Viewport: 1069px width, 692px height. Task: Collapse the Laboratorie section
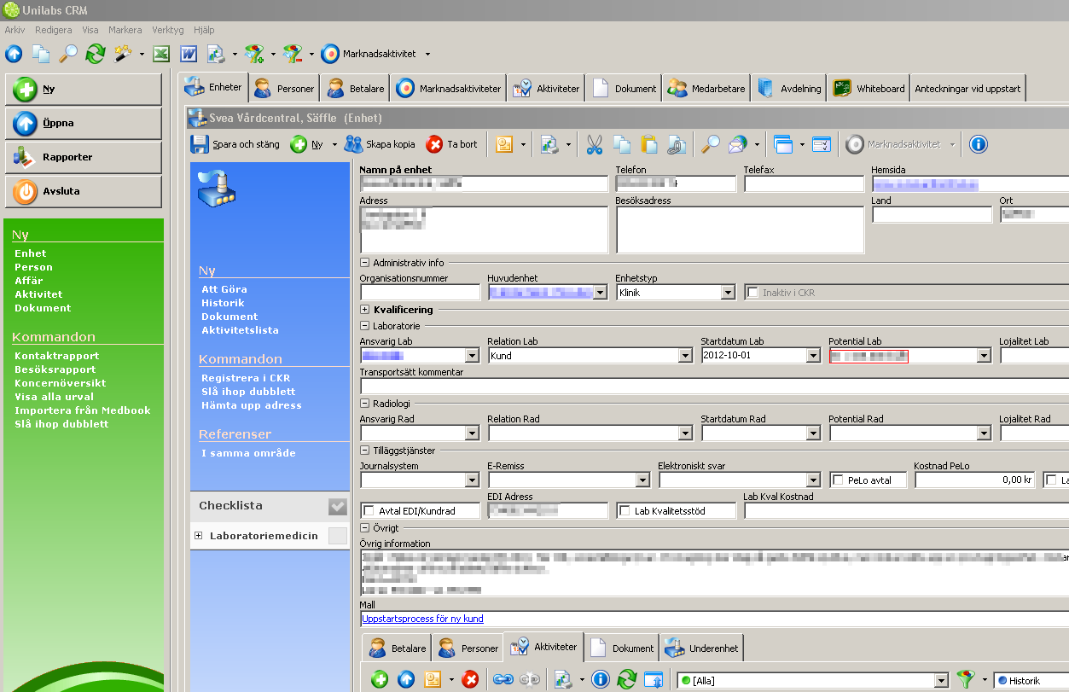pos(365,326)
